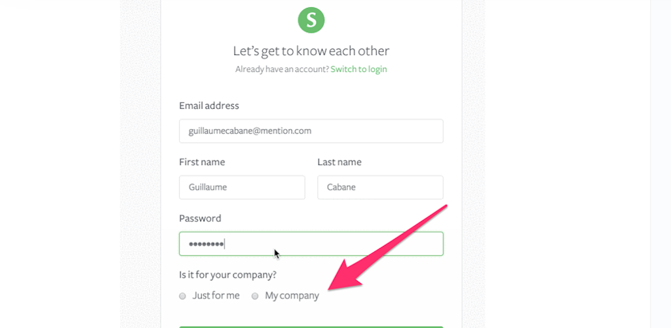The width and height of the screenshot is (671, 328).
Task: Click the "My company" option label
Action: point(292,296)
